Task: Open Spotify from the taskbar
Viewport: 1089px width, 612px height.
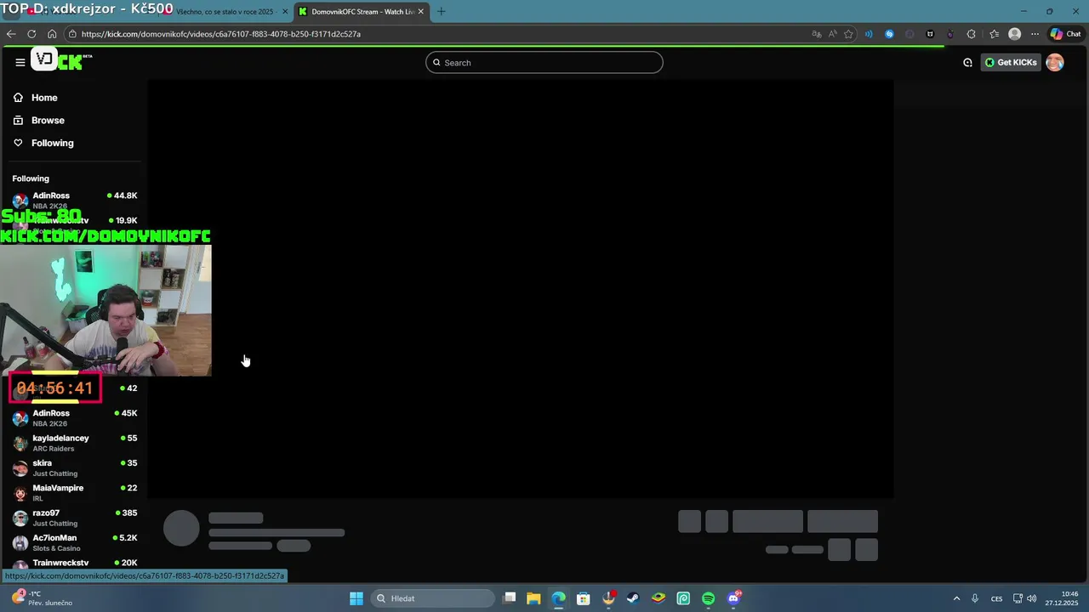Action: pos(709,598)
